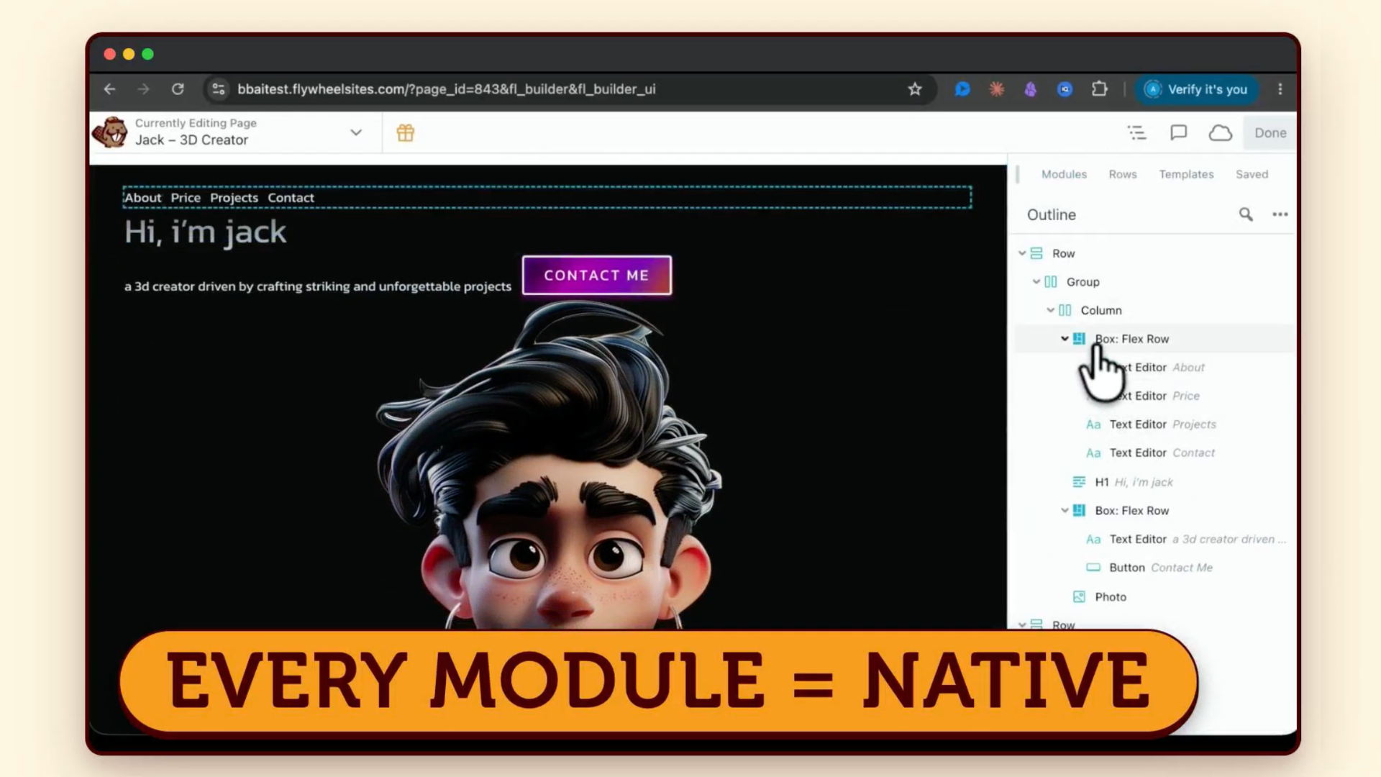1381x777 pixels.
Task: Click the About link in the page nav
Action: tap(142, 198)
